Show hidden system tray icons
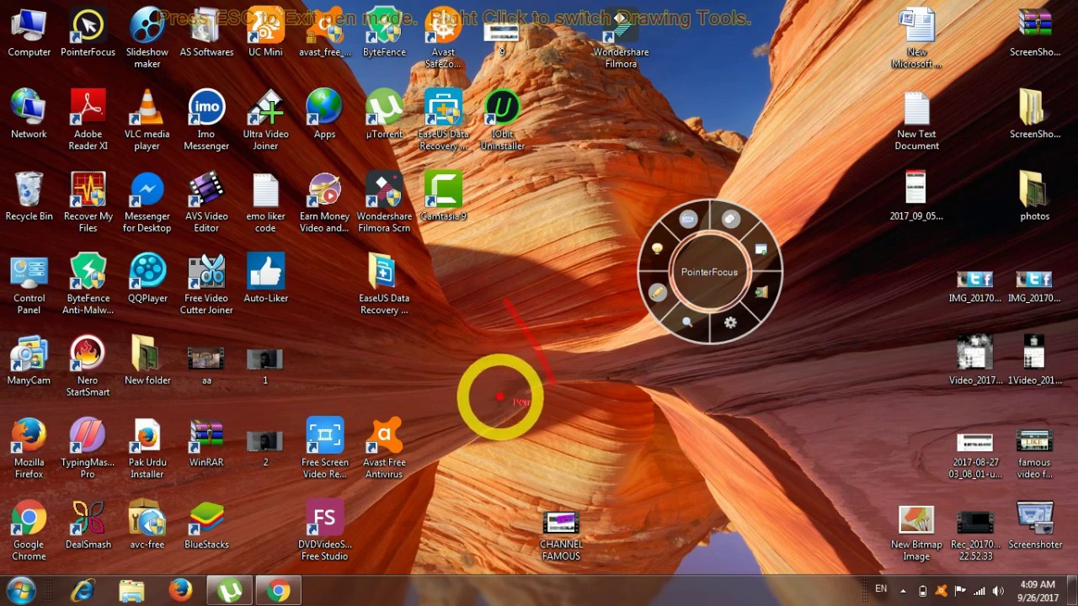The height and width of the screenshot is (606, 1078). (x=903, y=591)
